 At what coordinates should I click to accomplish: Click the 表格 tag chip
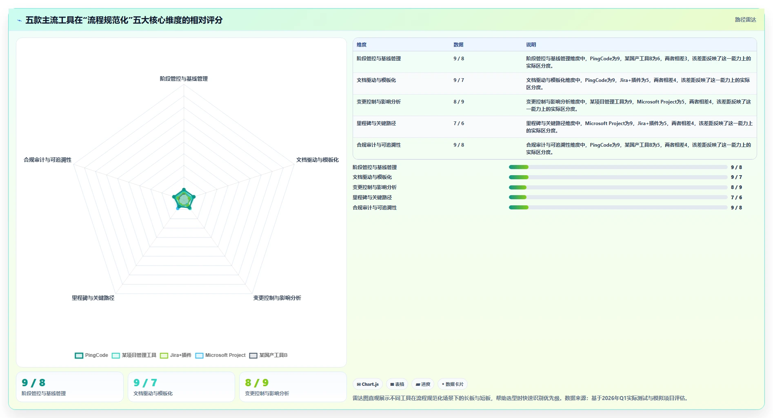tap(397, 384)
